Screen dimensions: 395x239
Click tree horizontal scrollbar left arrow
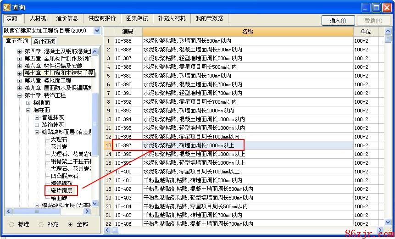click(9, 211)
